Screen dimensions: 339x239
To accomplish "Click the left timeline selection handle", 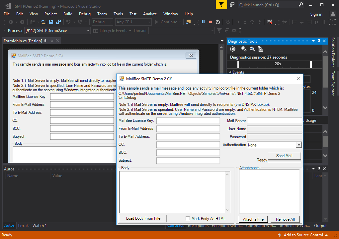I will [238, 65].
